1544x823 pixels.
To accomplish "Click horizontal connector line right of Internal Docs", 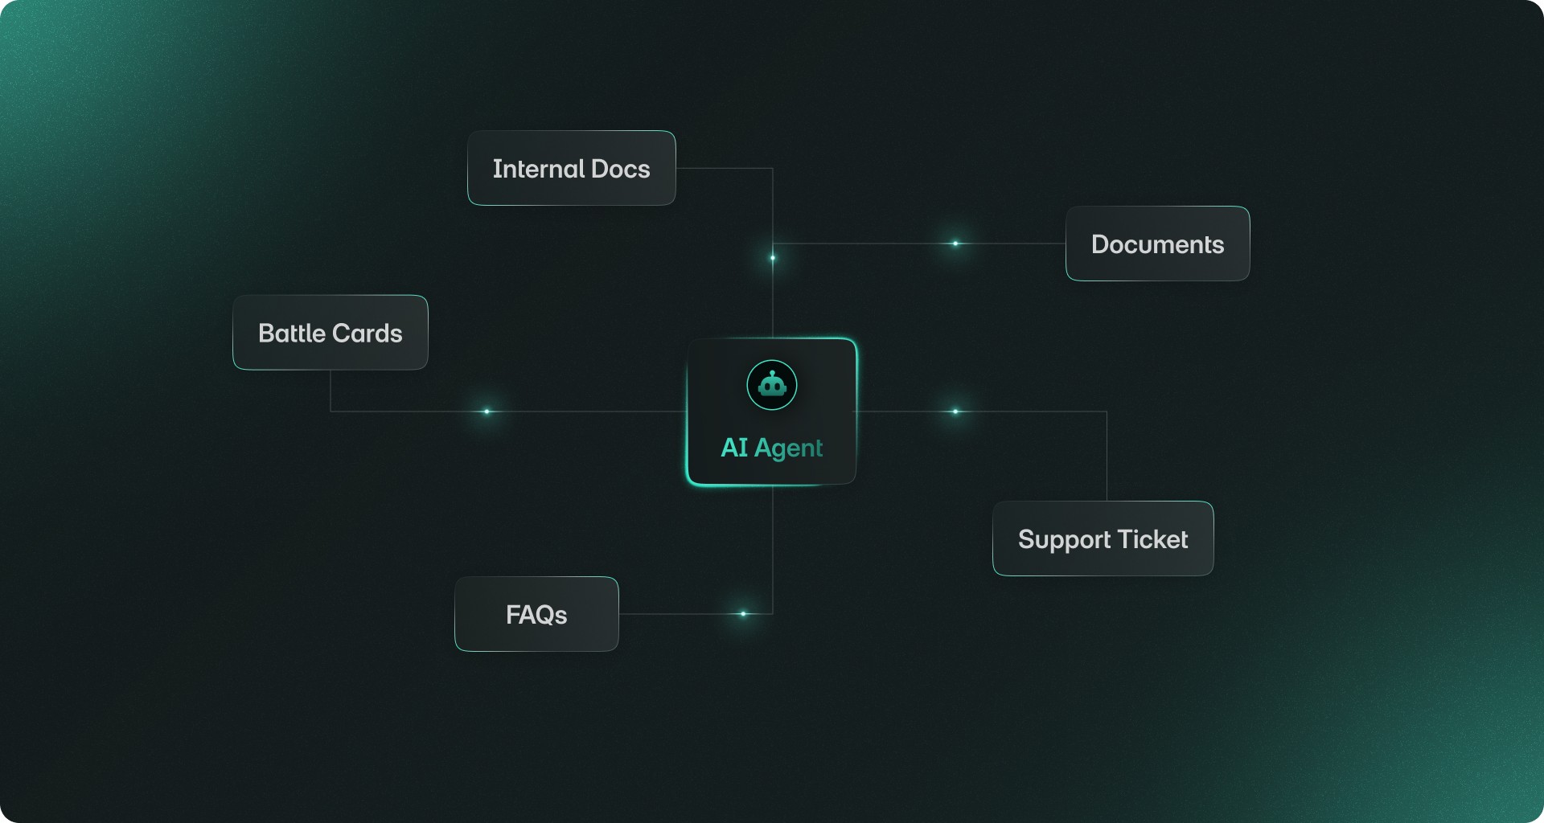I will (724, 169).
